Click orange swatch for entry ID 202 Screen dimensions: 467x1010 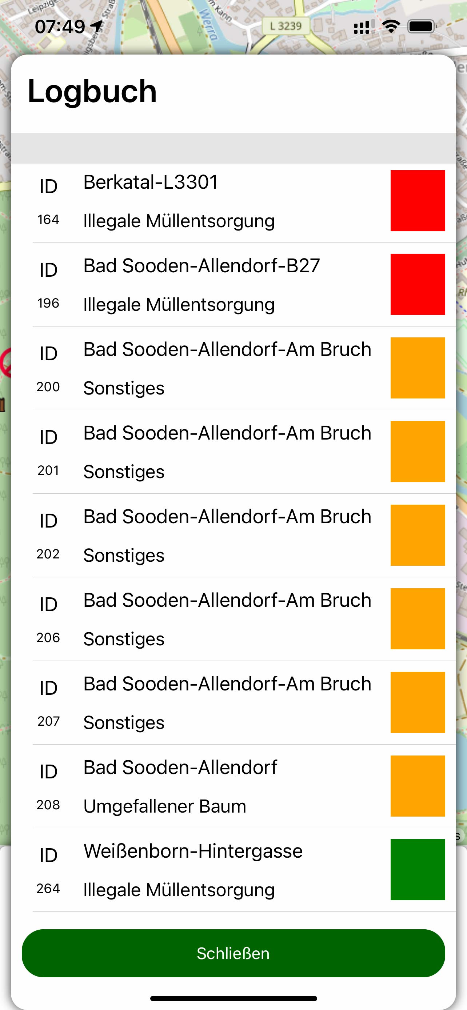pyautogui.click(x=418, y=535)
